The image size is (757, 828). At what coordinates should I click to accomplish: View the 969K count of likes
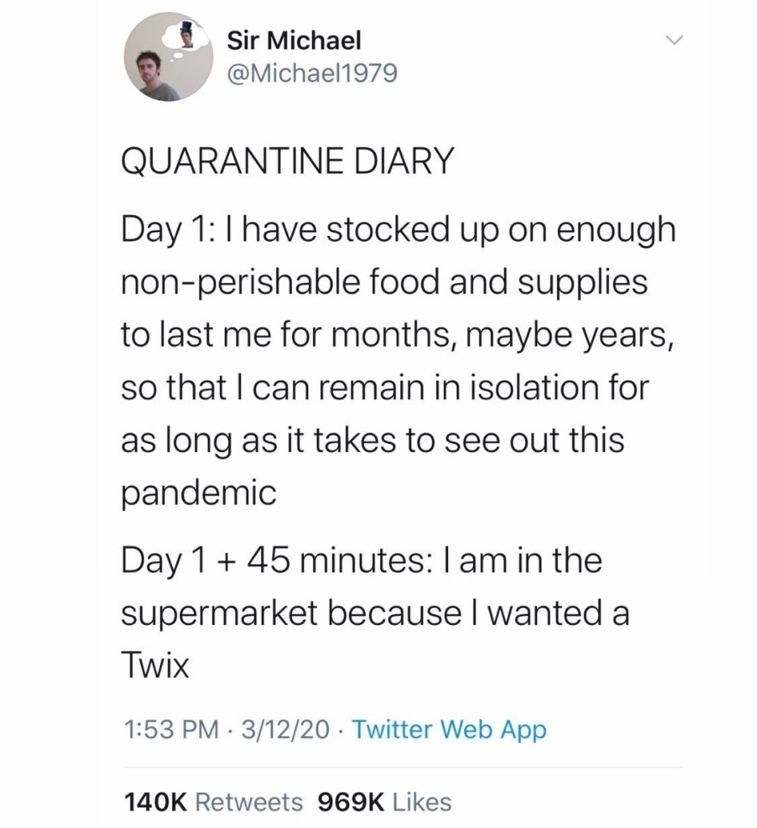pyautogui.click(x=349, y=801)
